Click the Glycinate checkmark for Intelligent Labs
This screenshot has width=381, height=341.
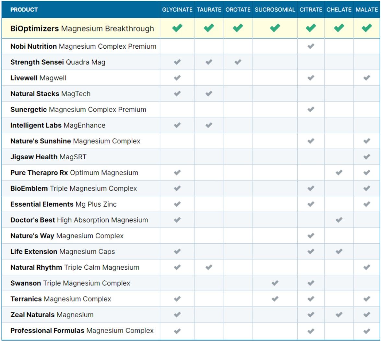click(177, 125)
